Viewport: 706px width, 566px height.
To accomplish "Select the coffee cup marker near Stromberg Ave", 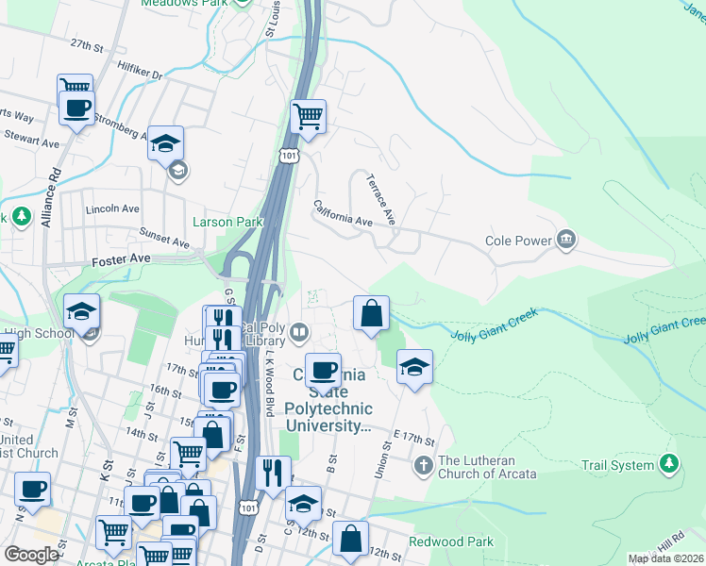I will [x=77, y=108].
